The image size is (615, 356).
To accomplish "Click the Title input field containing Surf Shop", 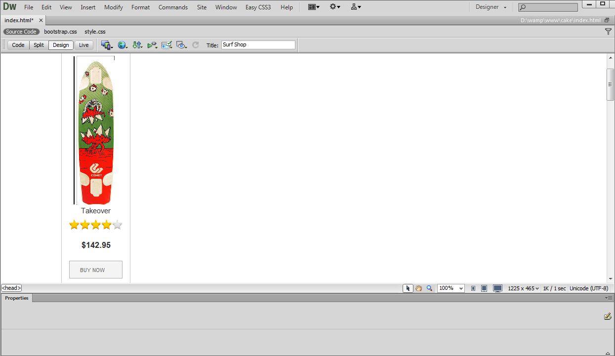I will click(258, 45).
